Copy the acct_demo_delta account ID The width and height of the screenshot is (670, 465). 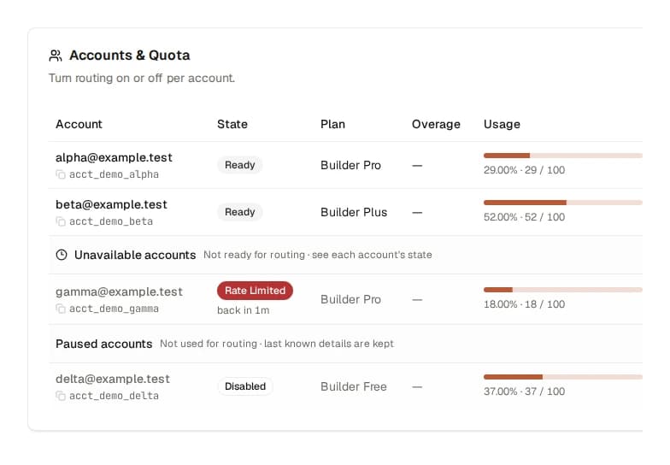tap(61, 397)
